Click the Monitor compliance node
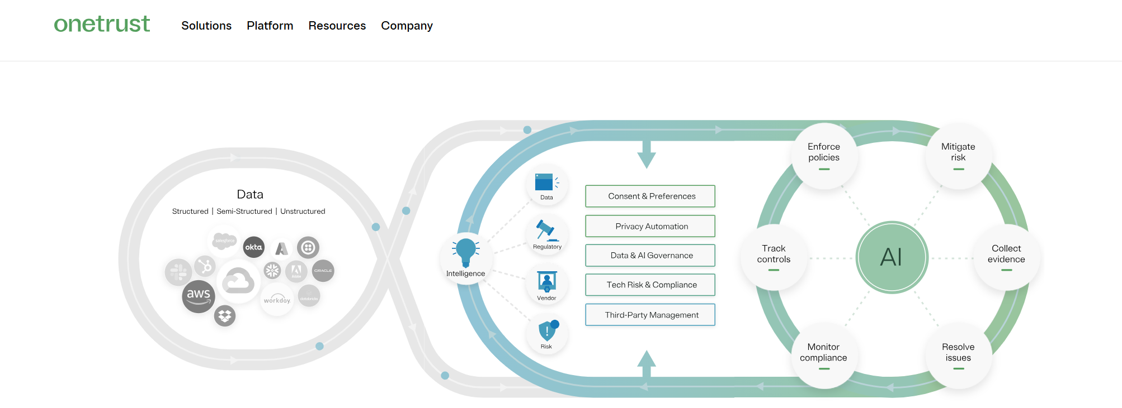The image size is (1122, 408). click(x=824, y=356)
